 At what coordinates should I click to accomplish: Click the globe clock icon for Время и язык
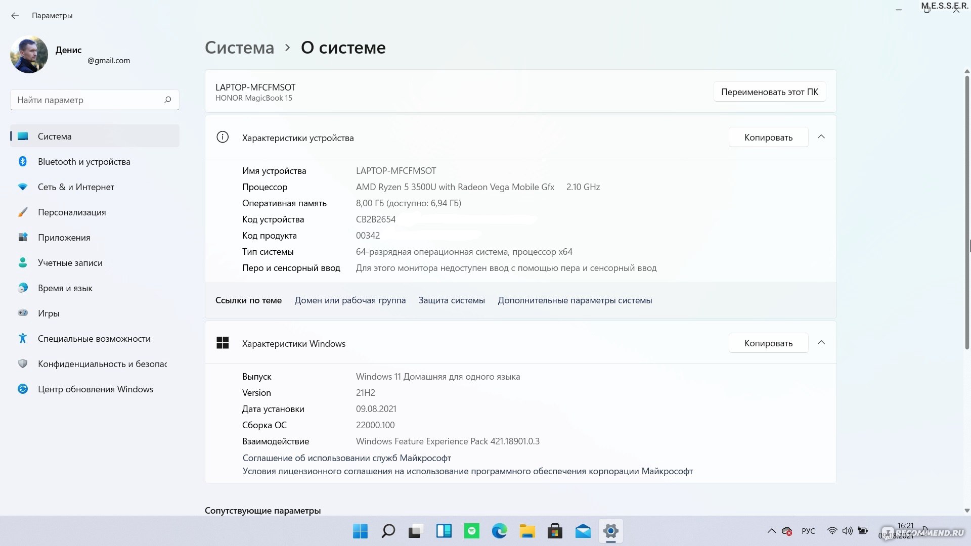[23, 288]
